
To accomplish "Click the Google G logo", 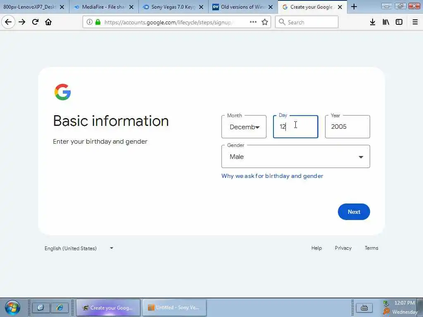I will click(63, 92).
